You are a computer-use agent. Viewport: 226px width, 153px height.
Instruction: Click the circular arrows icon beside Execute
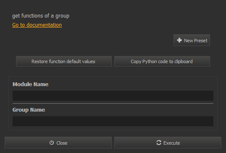[x=159, y=143]
